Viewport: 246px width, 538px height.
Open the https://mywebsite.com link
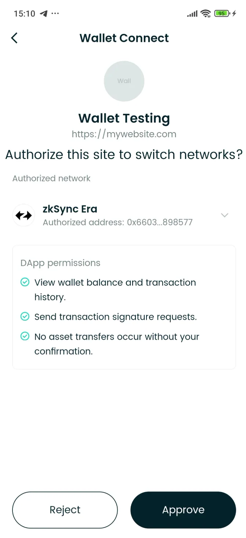coord(124,134)
